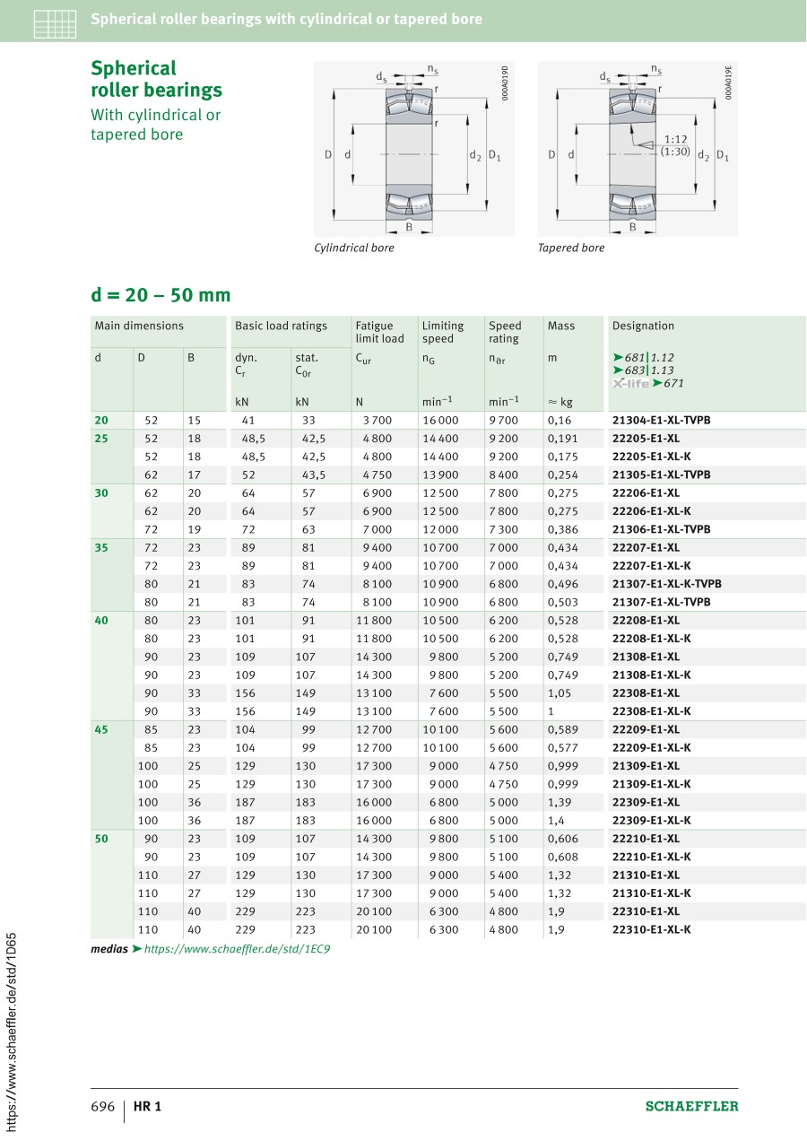Screen dimensions: 807x1141
Task: Click the table grid icon in header
Action: [x=56, y=22]
